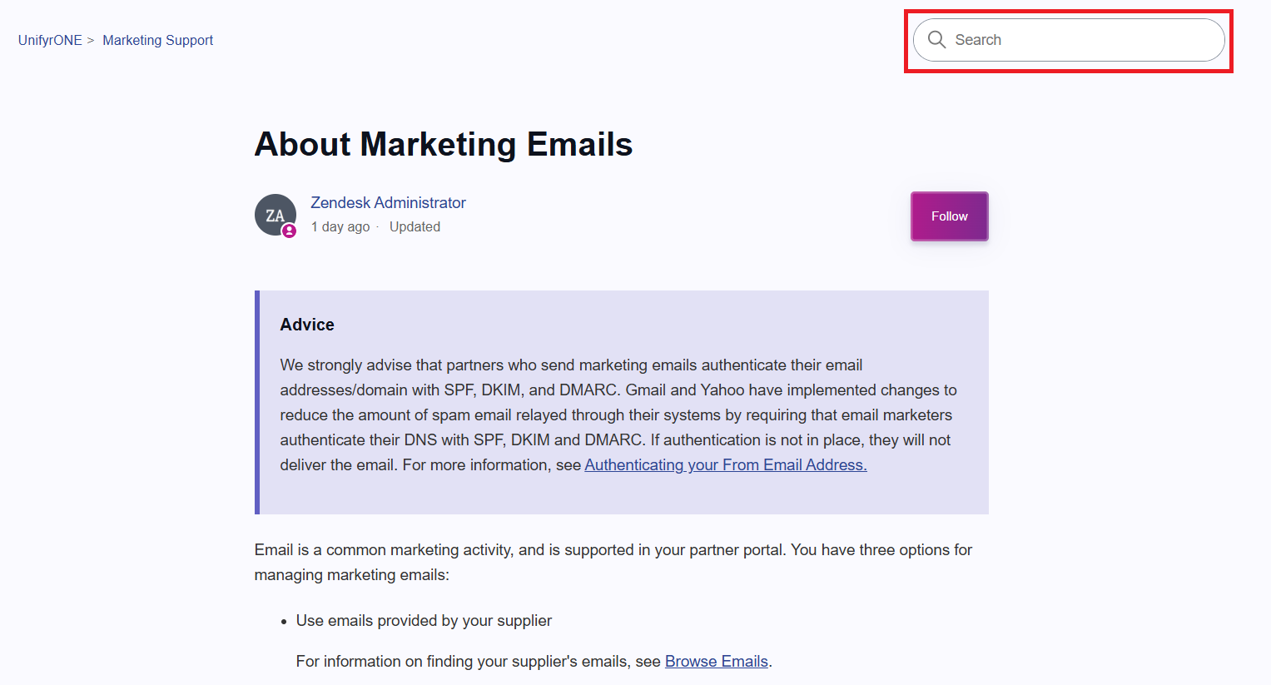The height and width of the screenshot is (685, 1271).
Task: Click "For information on finding your supplier's emails" text
Action: click(479, 662)
